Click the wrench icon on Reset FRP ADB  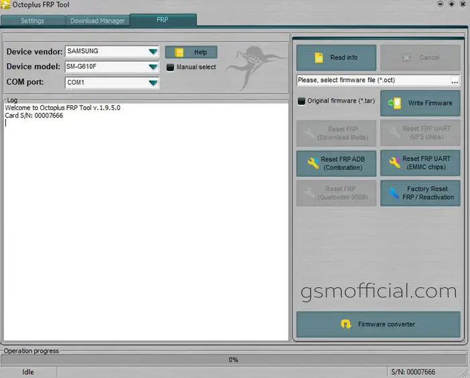[x=313, y=162]
